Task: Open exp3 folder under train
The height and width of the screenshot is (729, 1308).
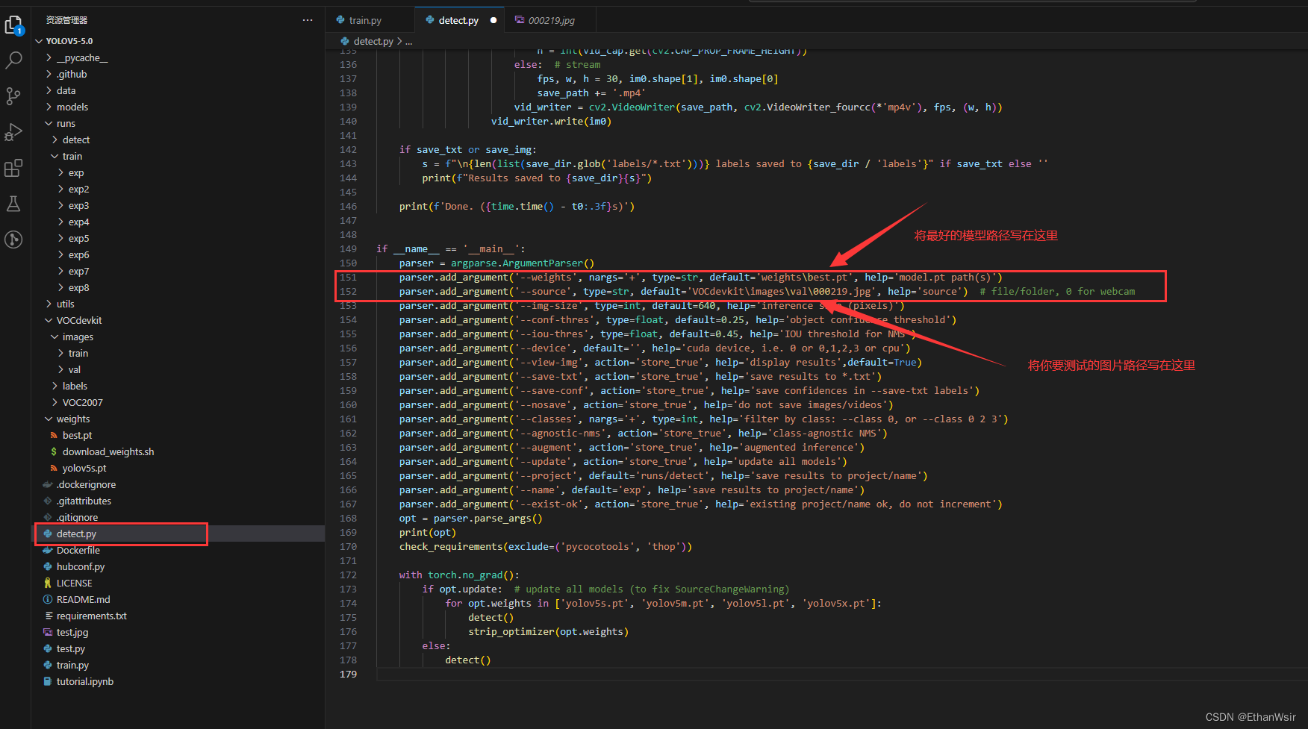Action: 78,205
